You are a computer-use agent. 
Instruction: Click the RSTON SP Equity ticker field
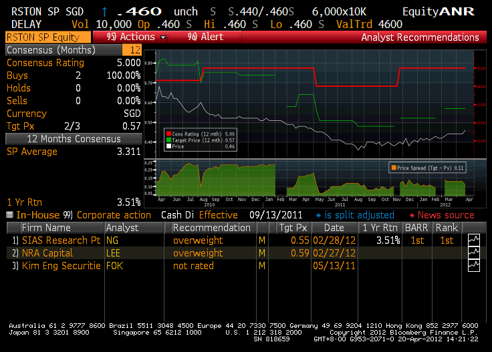(48, 37)
